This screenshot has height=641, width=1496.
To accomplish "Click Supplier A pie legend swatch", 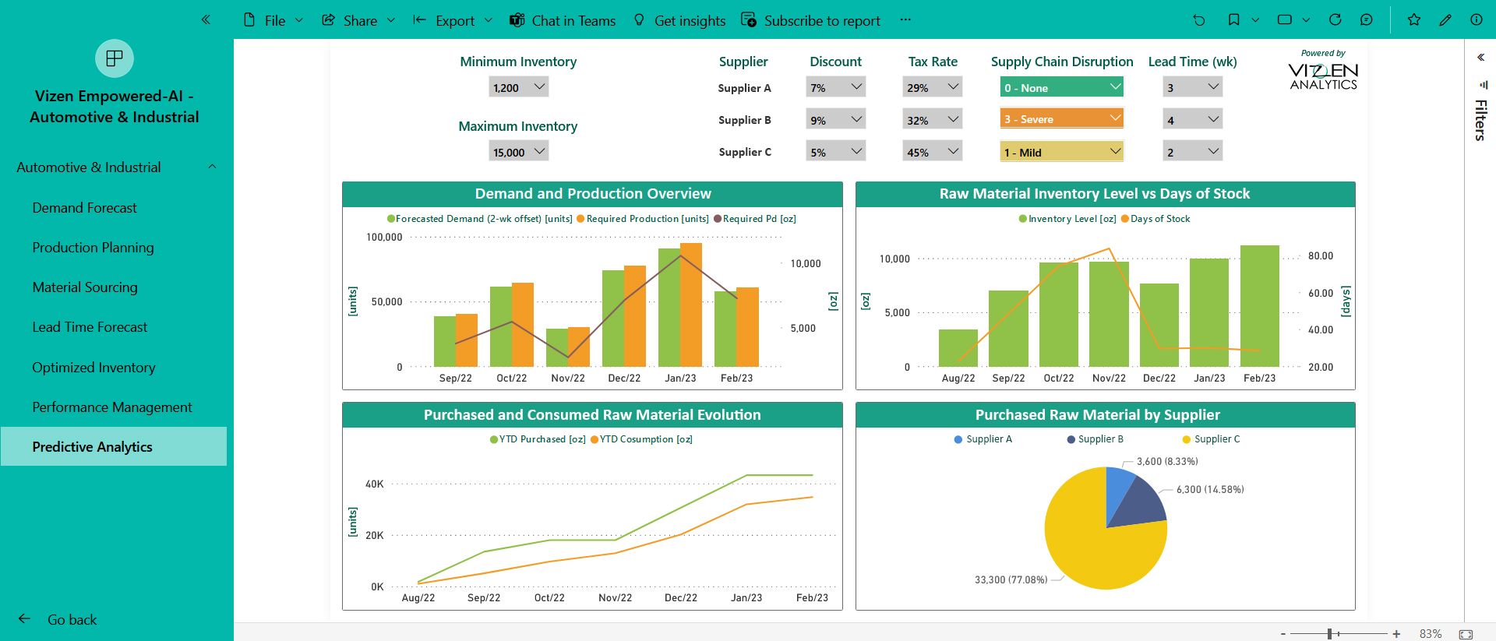I will 958,439.
